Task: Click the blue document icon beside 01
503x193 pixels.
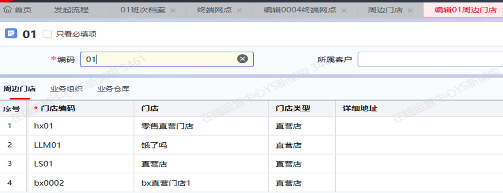Action: (11, 34)
